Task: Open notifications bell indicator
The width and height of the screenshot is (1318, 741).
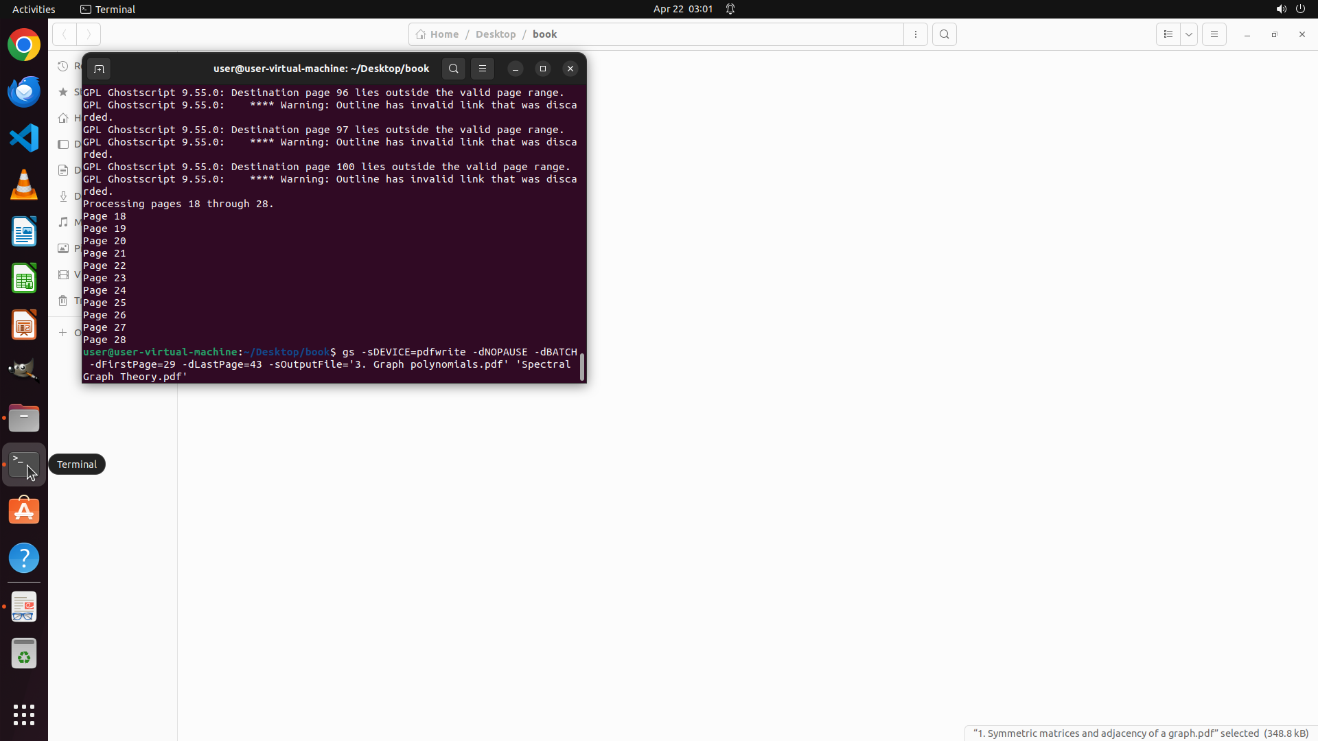Action: pos(730,9)
